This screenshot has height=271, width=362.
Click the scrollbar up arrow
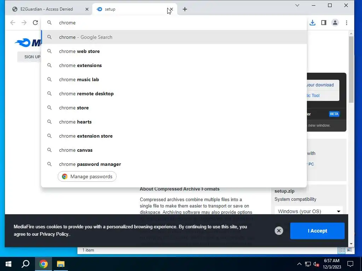(351, 34)
